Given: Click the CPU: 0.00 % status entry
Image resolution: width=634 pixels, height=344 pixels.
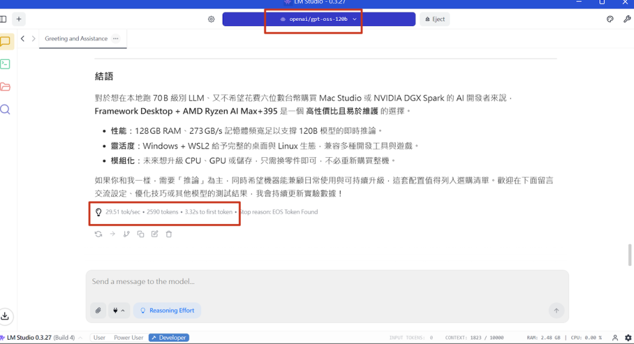Looking at the screenshot, I should click(586, 338).
